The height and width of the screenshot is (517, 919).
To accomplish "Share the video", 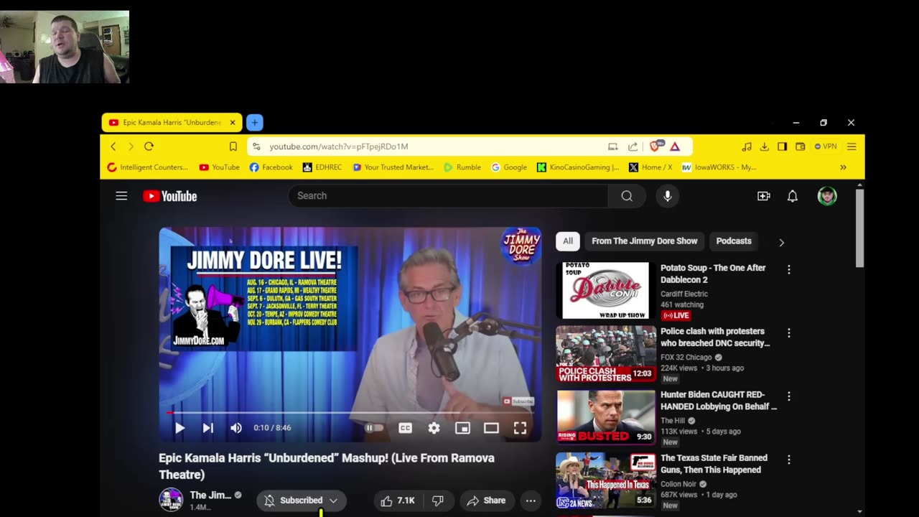I will pyautogui.click(x=486, y=500).
